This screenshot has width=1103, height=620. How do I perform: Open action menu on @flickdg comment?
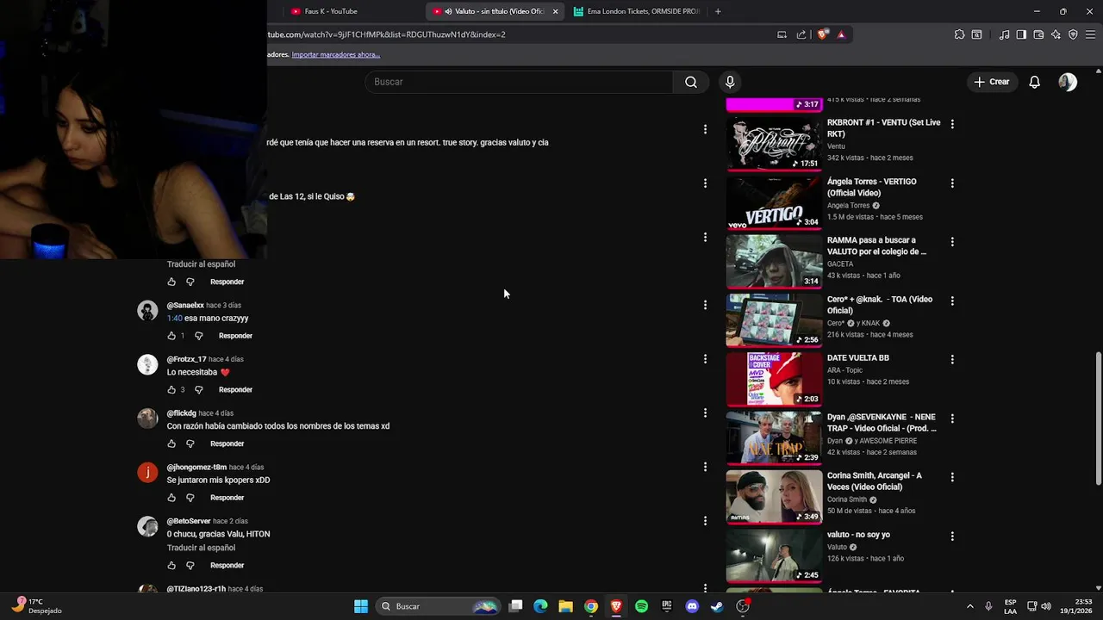pyautogui.click(x=705, y=413)
